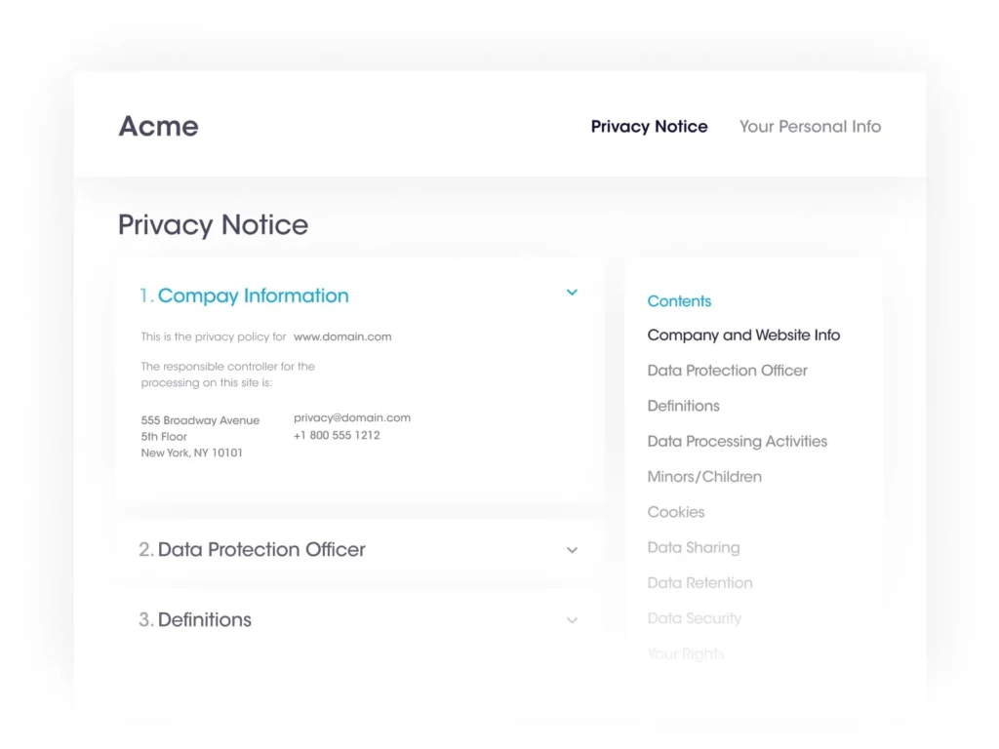Image resolution: width=999 pixels, height=749 pixels.
Task: Go to Data Retention in contents
Action: (x=699, y=583)
